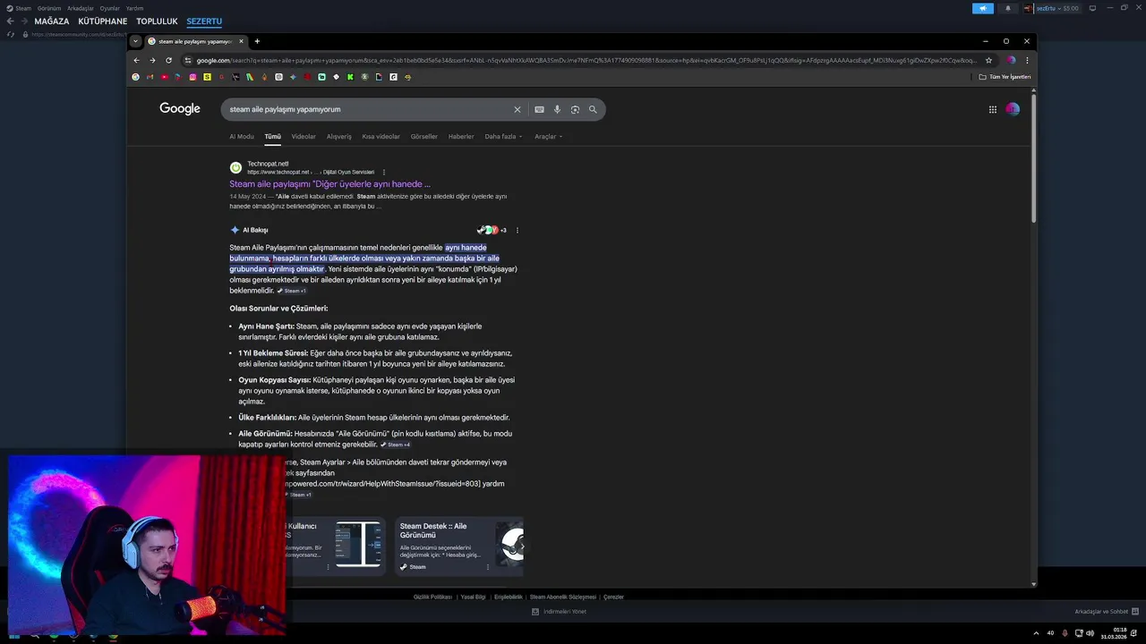Open the Arkadaşlar menu in Steam client
The width and height of the screenshot is (1146, 644).
coord(81,8)
